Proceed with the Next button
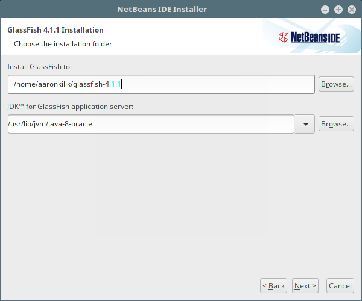Image resolution: width=362 pixels, height=301 pixels. coord(305,286)
